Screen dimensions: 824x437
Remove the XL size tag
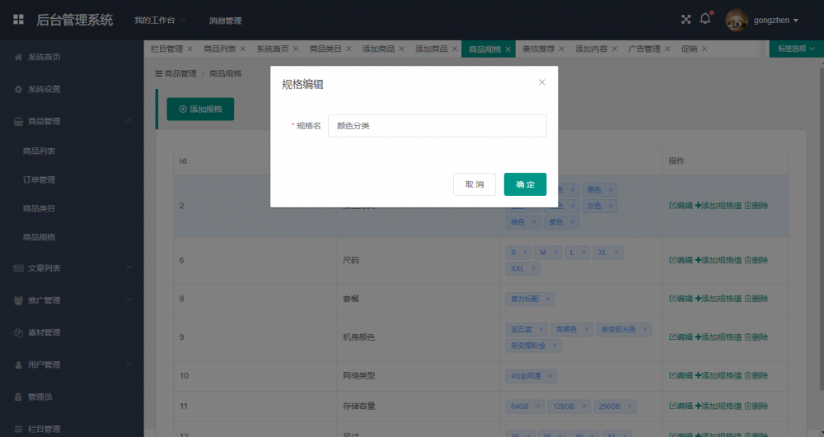616,253
